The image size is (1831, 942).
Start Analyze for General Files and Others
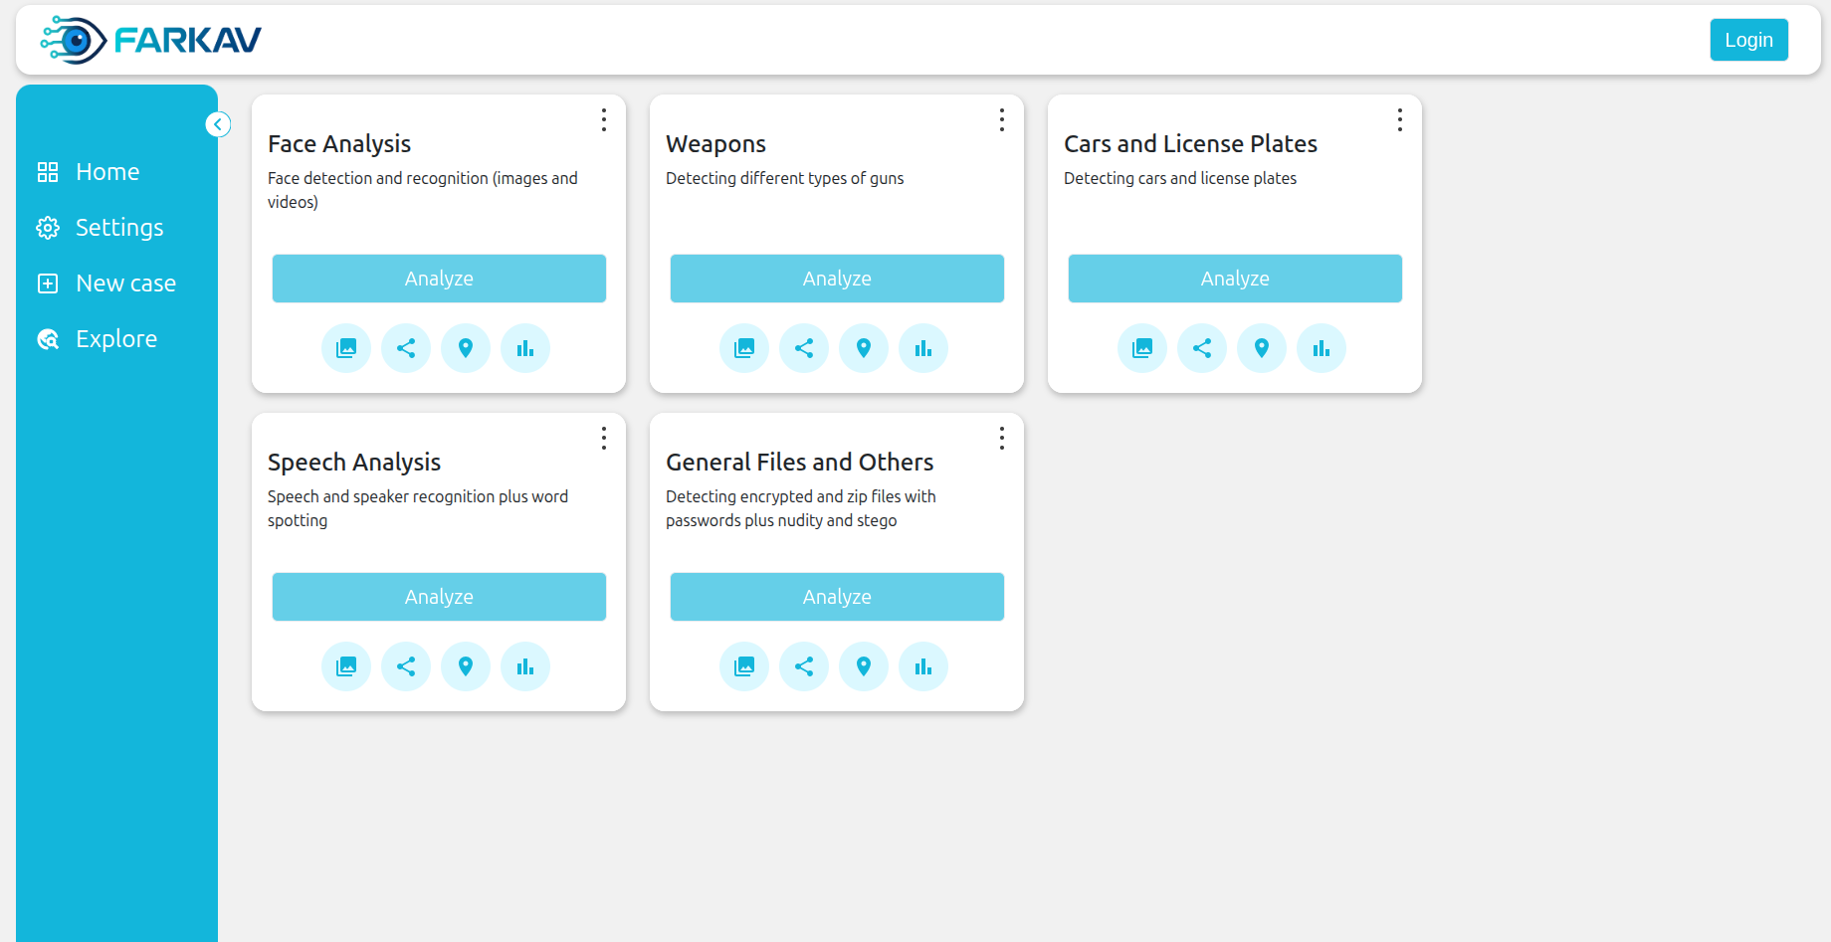pos(837,597)
